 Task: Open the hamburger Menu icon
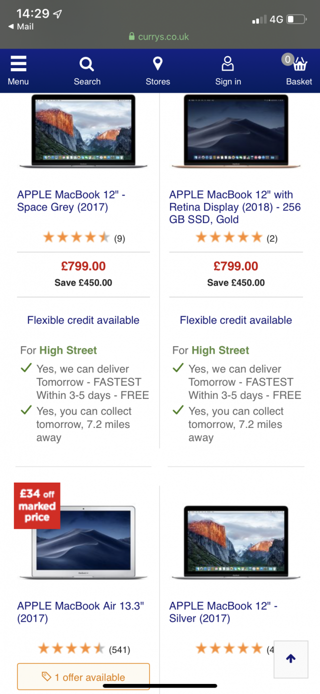pyautogui.click(x=18, y=65)
